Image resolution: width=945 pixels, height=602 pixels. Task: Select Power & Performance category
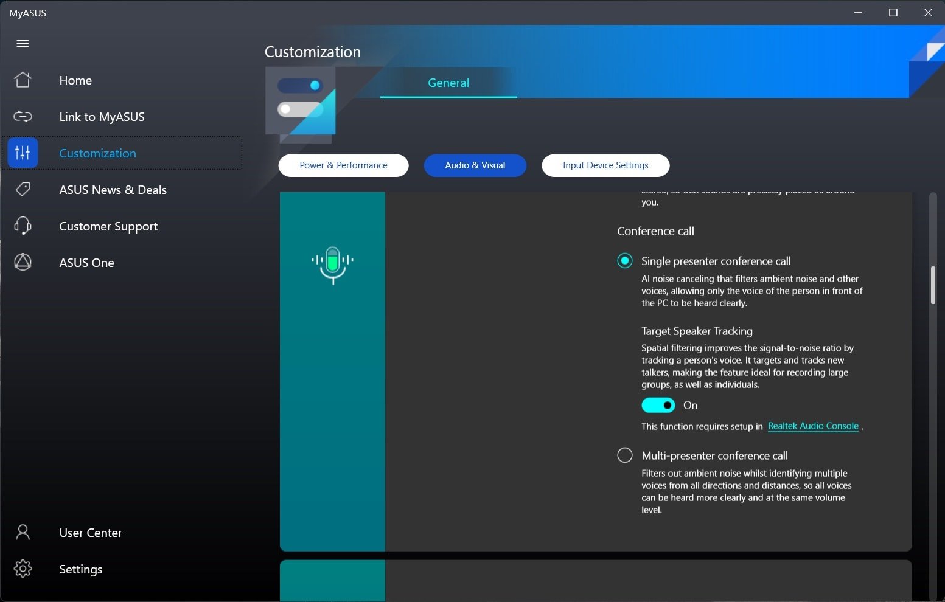tap(343, 165)
